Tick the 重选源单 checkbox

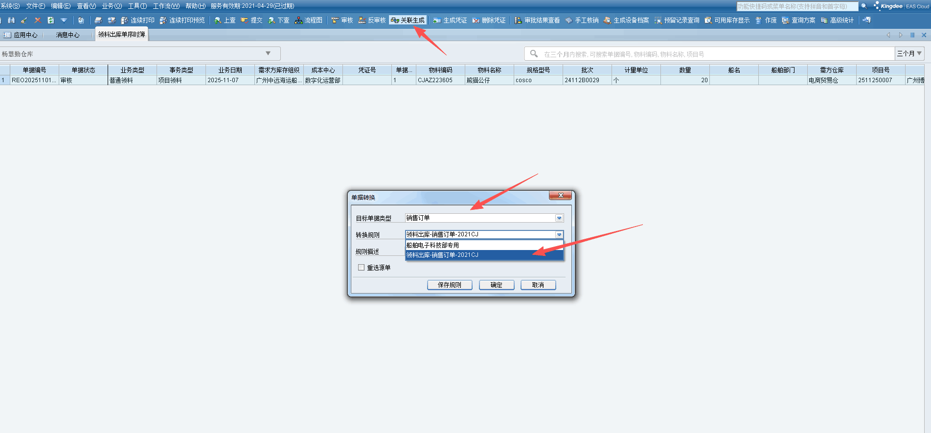(361, 268)
